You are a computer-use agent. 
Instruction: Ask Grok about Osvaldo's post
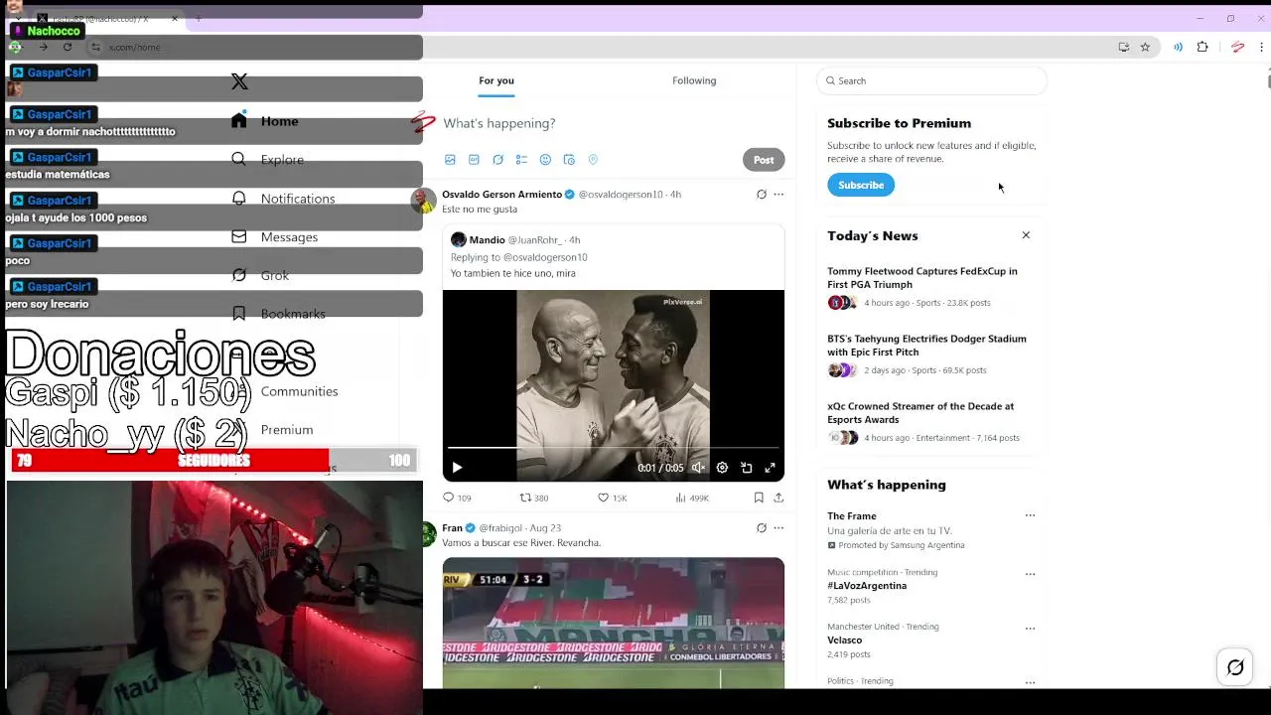762,195
